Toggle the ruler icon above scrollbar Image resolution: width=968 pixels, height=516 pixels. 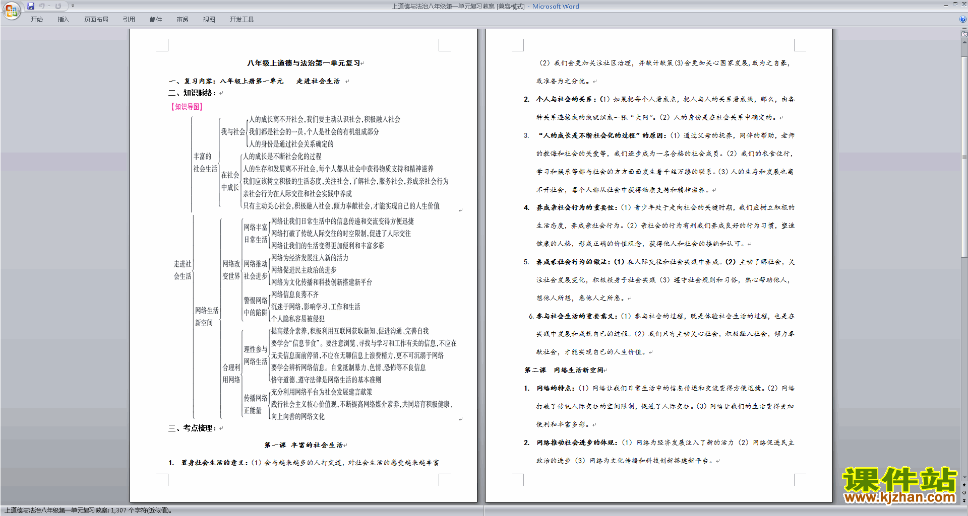[x=964, y=35]
